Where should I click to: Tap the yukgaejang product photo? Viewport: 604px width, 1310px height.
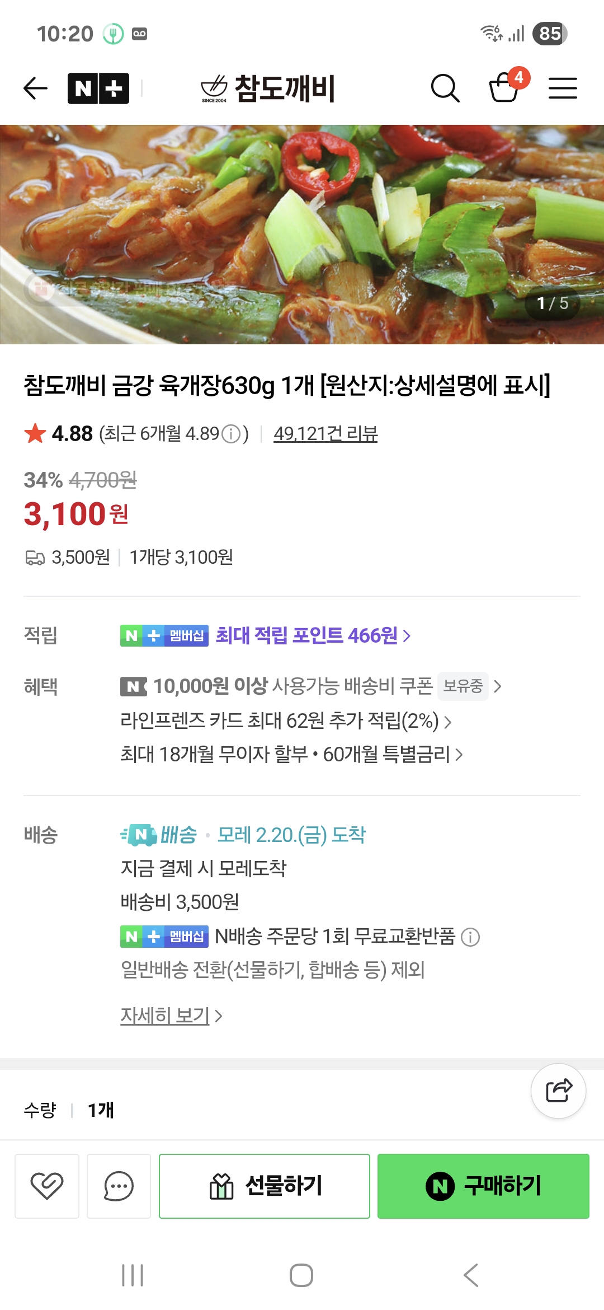pos(302,234)
